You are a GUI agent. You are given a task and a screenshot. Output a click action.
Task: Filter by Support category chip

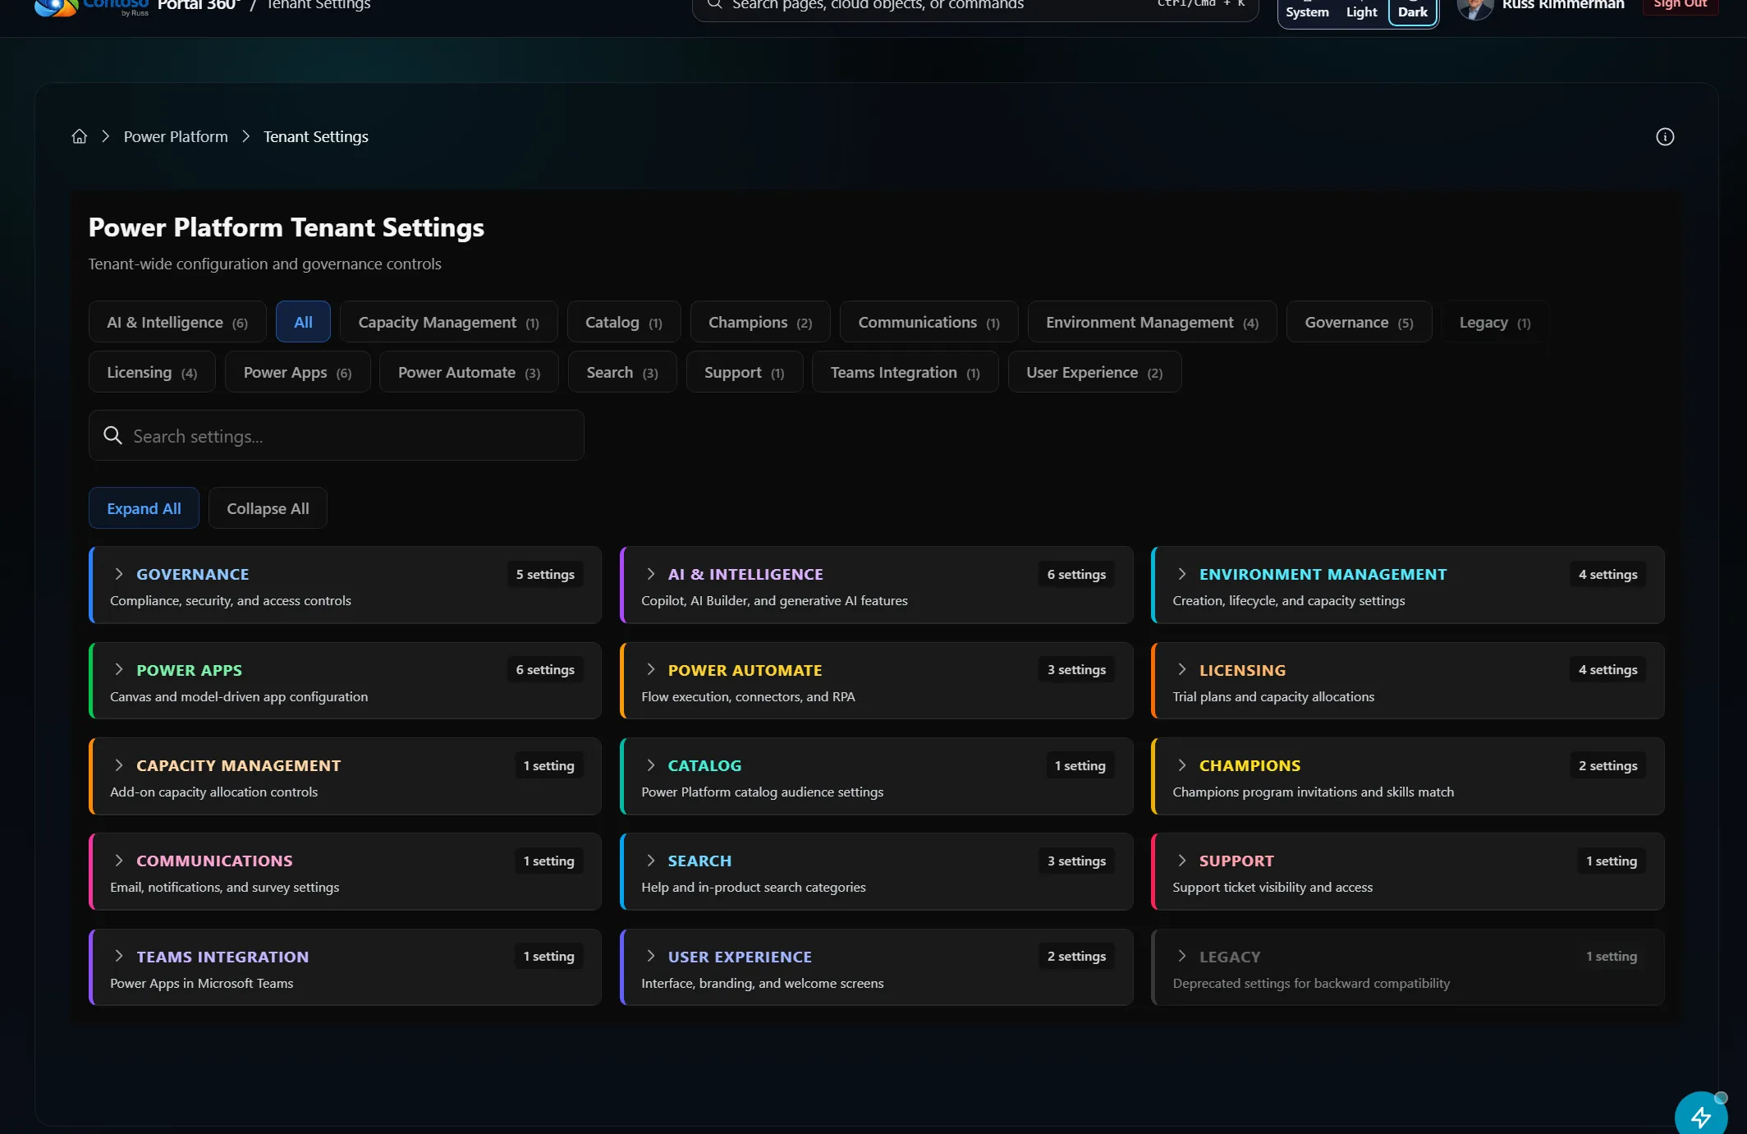pos(744,372)
